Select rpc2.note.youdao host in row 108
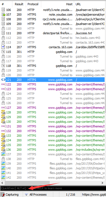The height and width of the screenshot is (197, 106). click(x=58, y=19)
